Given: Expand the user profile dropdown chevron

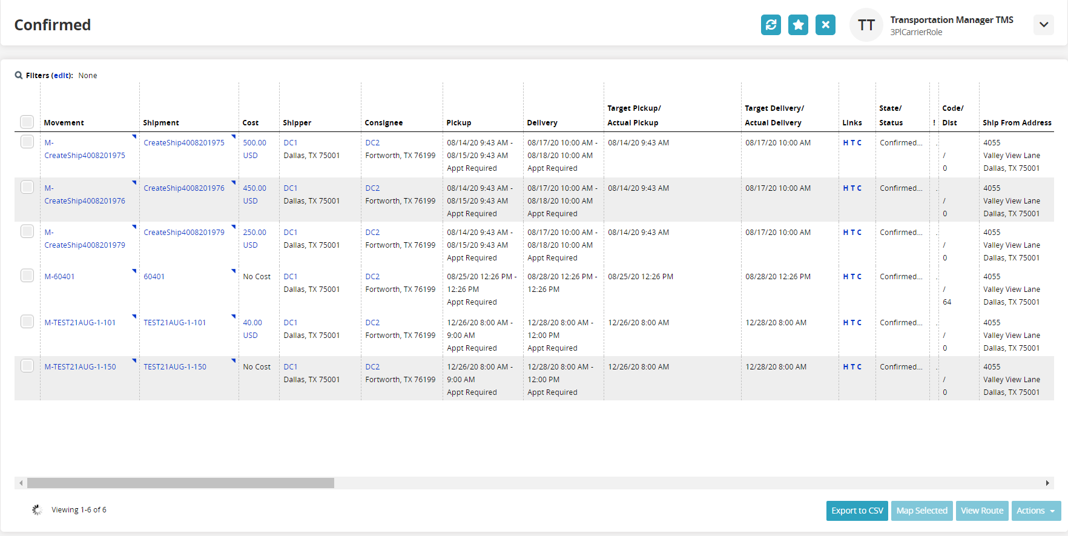Looking at the screenshot, I should click(1044, 25).
